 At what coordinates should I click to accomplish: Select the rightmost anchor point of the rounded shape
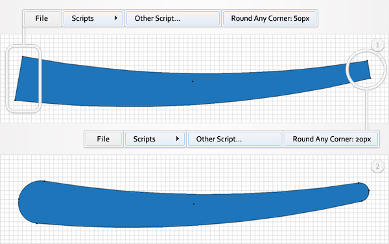click(369, 190)
